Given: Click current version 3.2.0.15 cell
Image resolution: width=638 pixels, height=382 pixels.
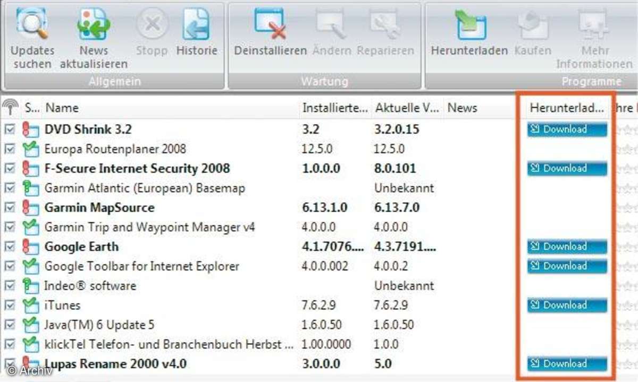Looking at the screenshot, I should (x=397, y=129).
